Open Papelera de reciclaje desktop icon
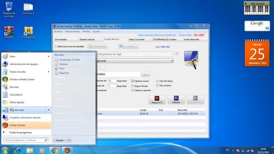 pos(9,9)
